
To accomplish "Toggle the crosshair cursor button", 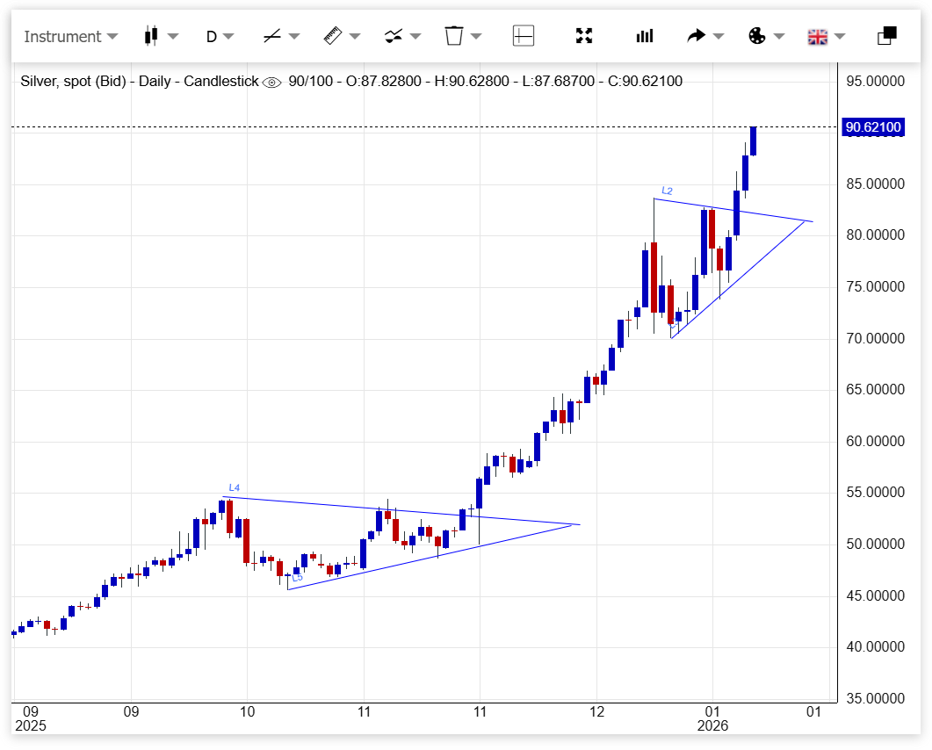I will point(524,36).
